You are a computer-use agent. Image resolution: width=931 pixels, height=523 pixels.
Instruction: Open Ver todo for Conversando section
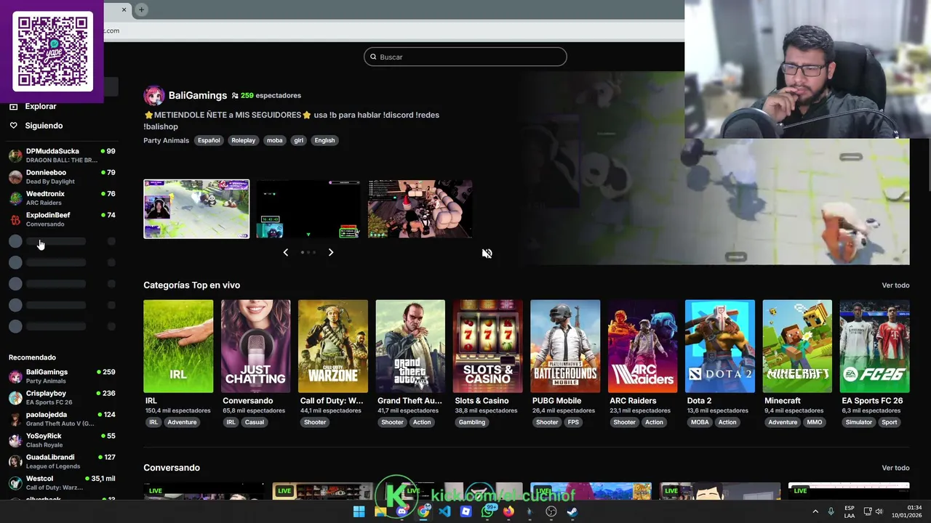pyautogui.click(x=895, y=468)
